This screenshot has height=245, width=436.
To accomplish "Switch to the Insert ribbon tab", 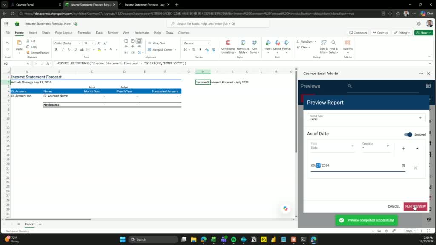I will [x=32, y=33].
